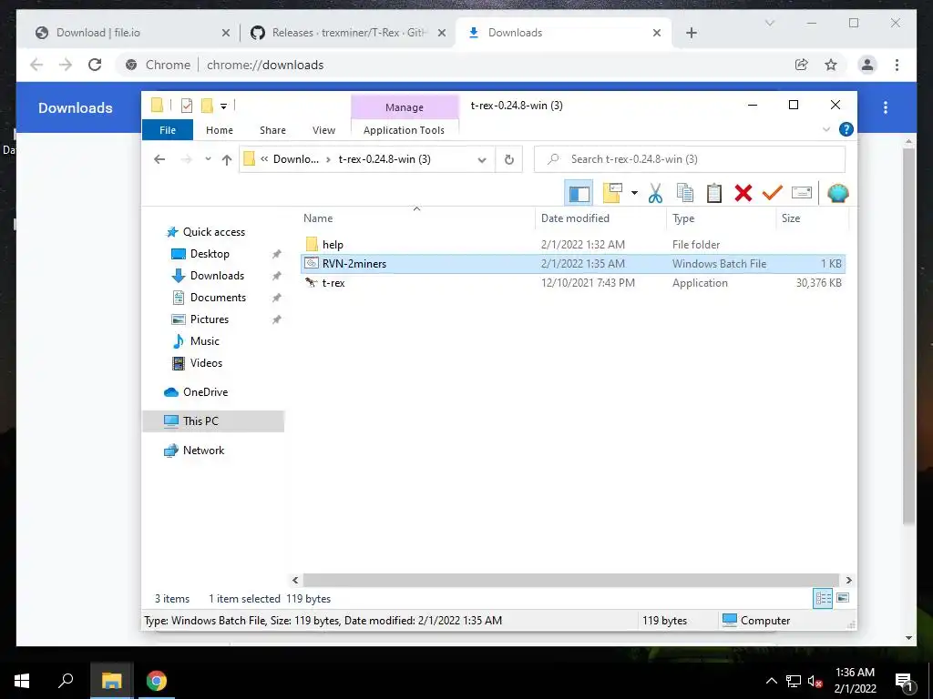The width and height of the screenshot is (933, 699).
Task: Open the Application Tools tab
Action: point(404,130)
